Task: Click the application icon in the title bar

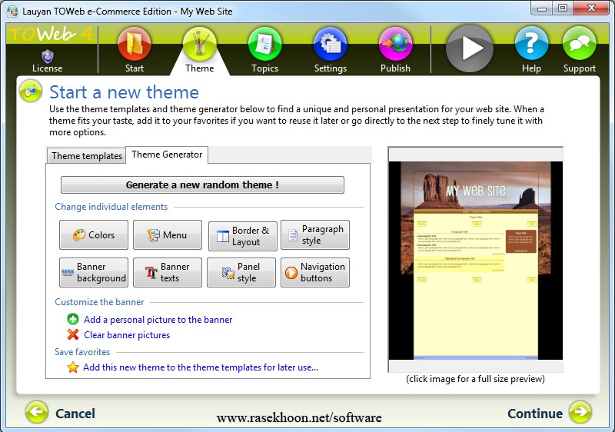Action: point(12,11)
